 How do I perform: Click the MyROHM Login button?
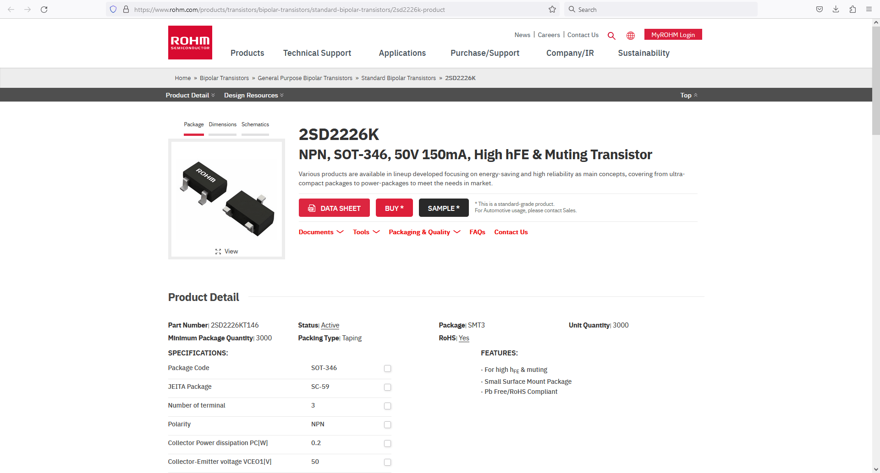[673, 35]
